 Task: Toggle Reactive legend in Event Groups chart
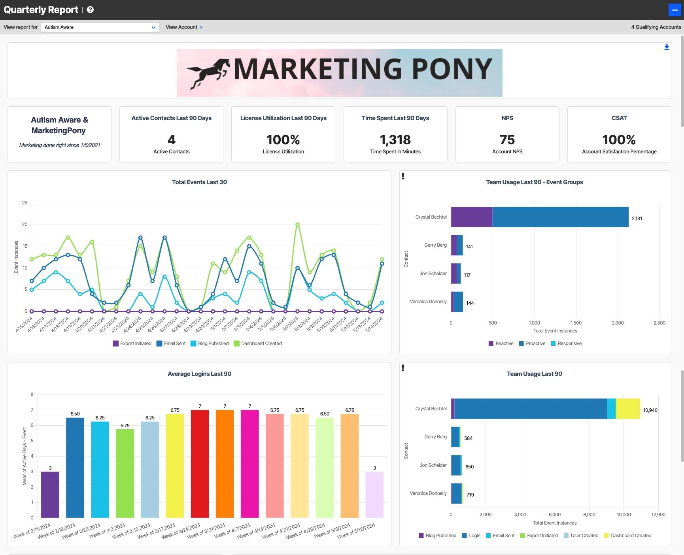point(501,344)
